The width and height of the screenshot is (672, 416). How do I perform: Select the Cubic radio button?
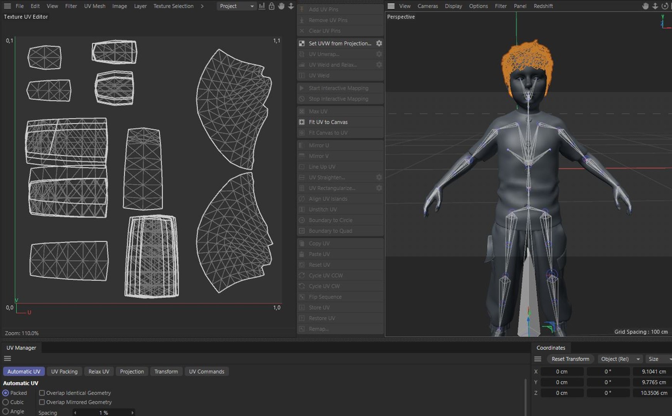click(x=6, y=402)
